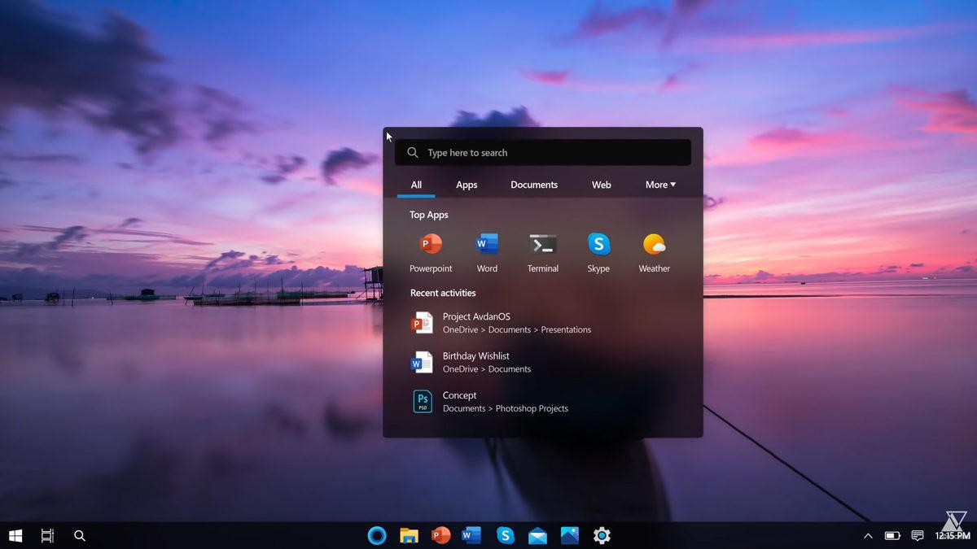The height and width of the screenshot is (549, 977).
Task: Expand hidden icons in the system tray
Action: [x=868, y=536]
